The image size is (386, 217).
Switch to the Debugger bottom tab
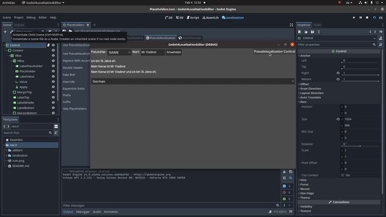tap(83, 212)
